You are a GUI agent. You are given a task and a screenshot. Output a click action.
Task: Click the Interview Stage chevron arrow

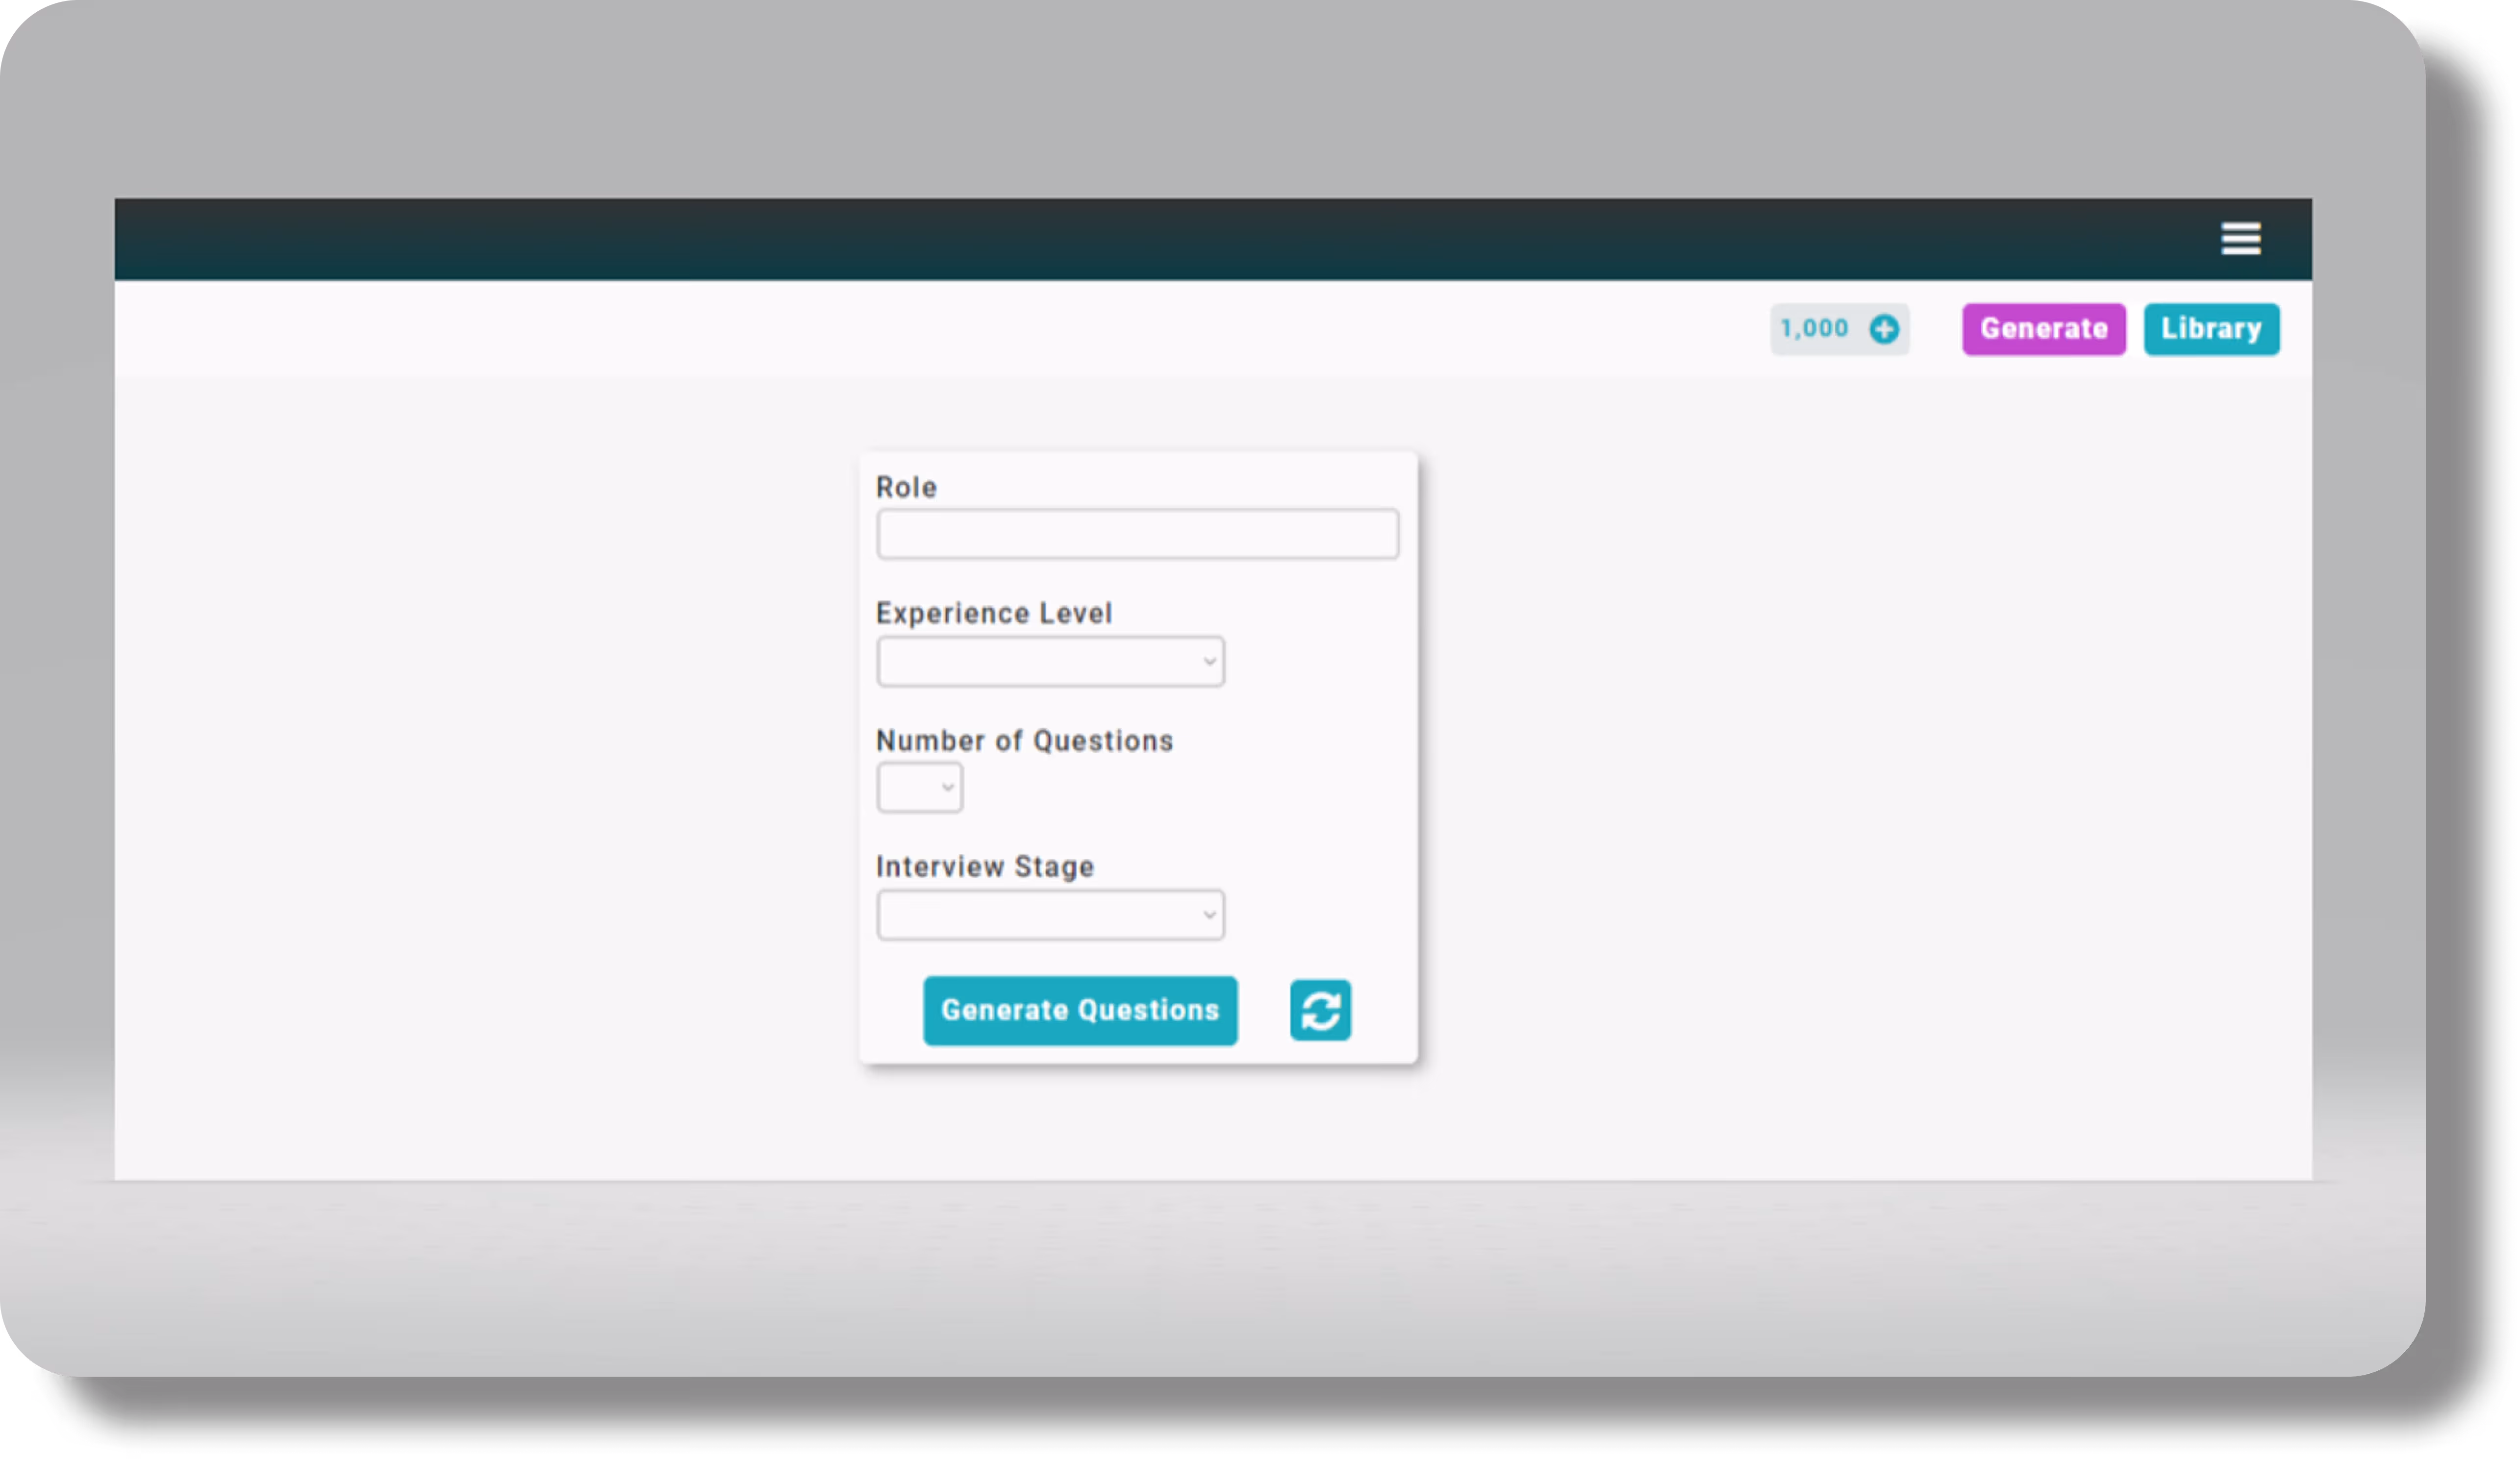click(1209, 915)
